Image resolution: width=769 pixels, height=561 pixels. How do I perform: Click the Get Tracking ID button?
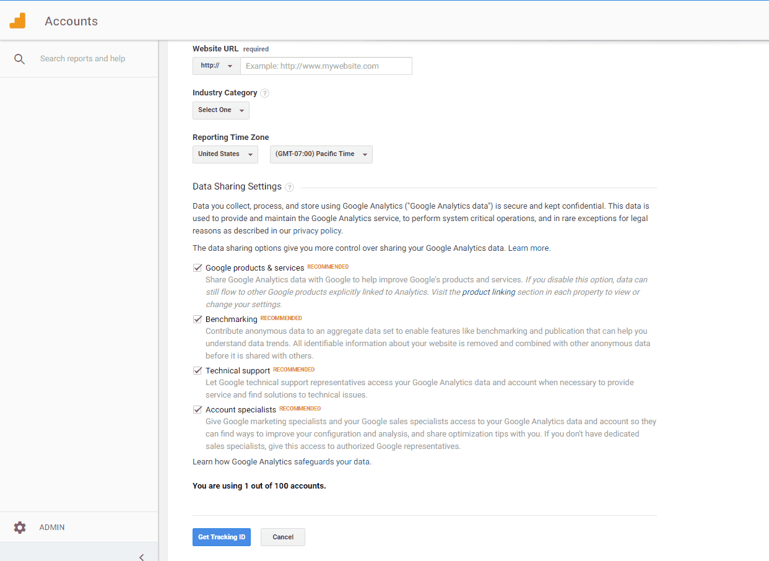[x=222, y=537]
